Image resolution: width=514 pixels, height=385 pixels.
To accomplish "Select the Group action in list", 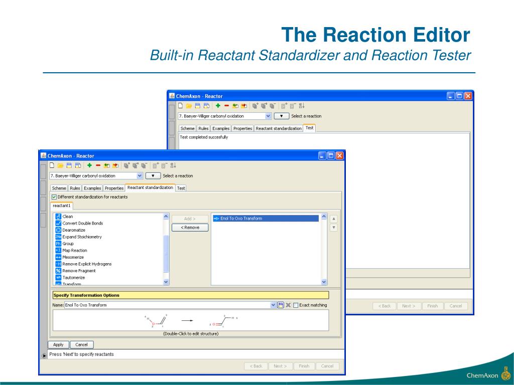I will coord(65,244).
